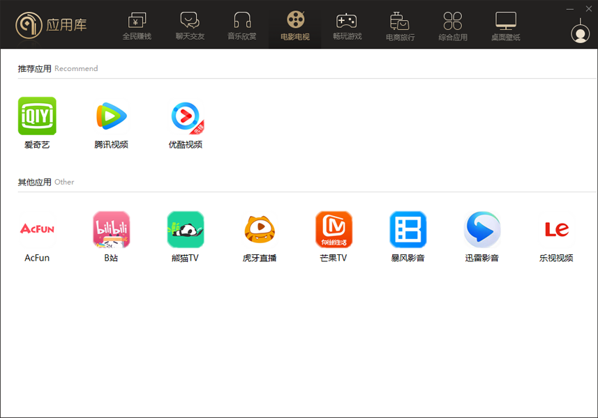Screen dimensions: 598x418
Task: Minimize the 应用库 window
Action: 570,9
